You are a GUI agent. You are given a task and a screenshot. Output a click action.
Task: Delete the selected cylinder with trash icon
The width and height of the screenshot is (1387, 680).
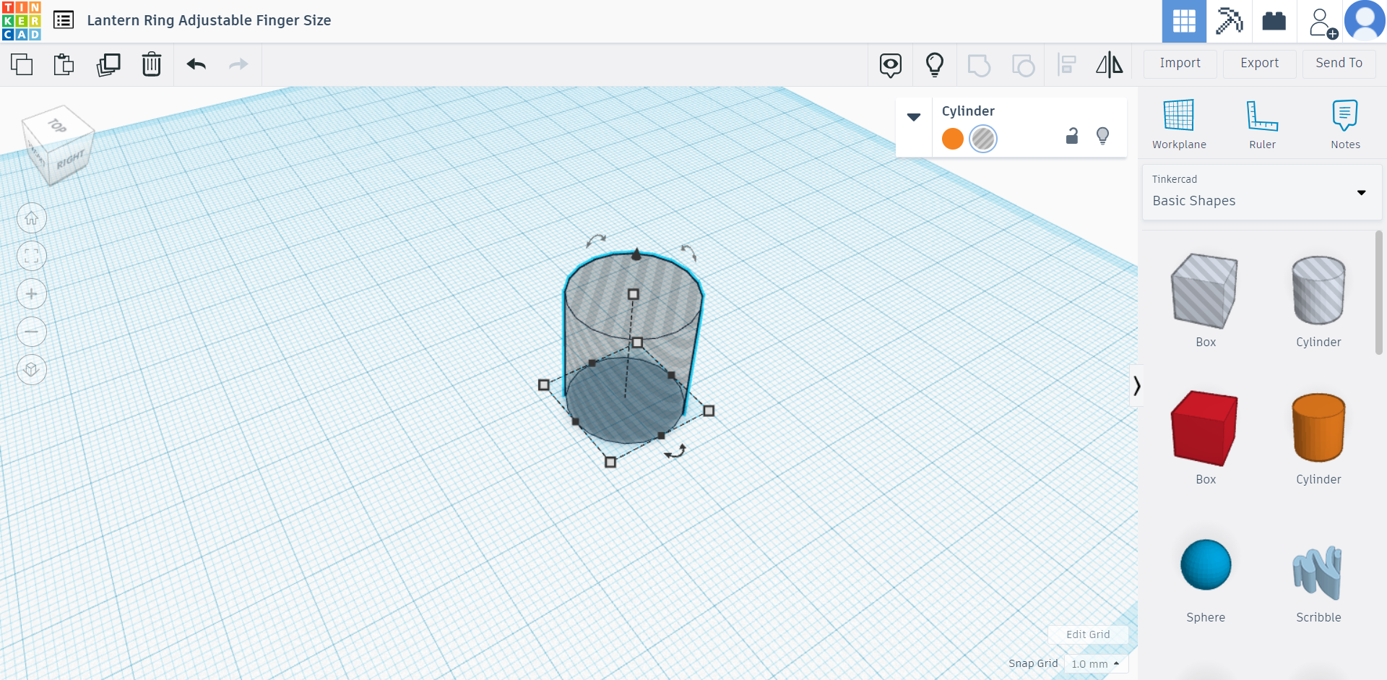(152, 64)
